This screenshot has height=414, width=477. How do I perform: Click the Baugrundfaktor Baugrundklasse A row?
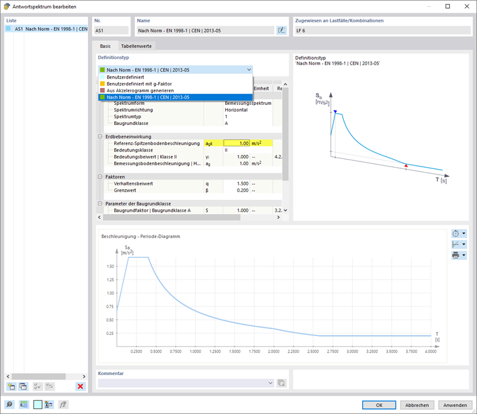(193, 210)
